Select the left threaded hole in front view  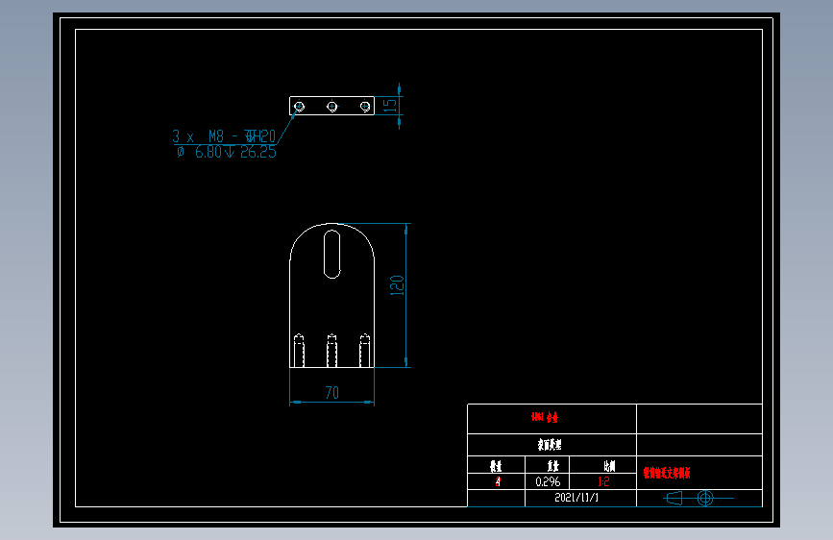299,351
